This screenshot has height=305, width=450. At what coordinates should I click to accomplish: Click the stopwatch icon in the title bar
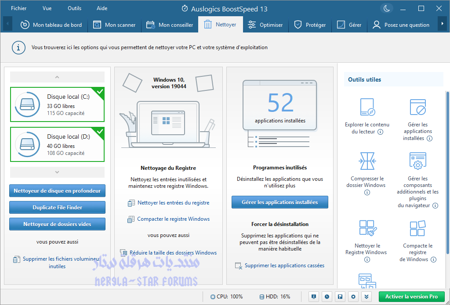(185, 9)
